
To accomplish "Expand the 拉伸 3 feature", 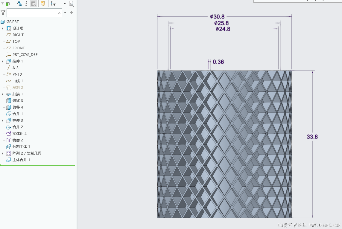I will coord(3,120).
